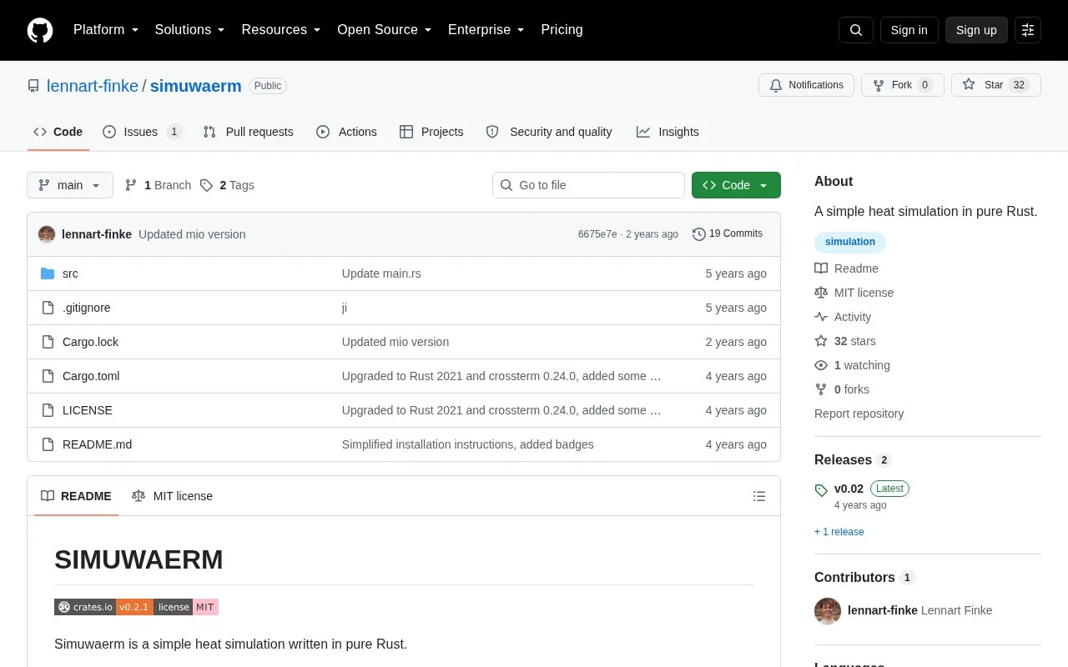
Task: Open the Cargo.toml file name
Action: 91,376
